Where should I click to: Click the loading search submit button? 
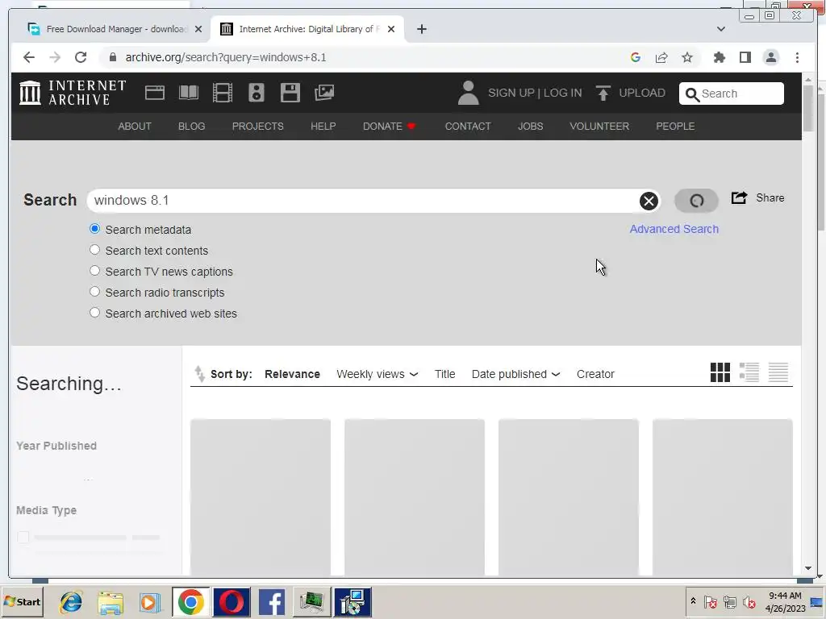pyautogui.click(x=696, y=201)
